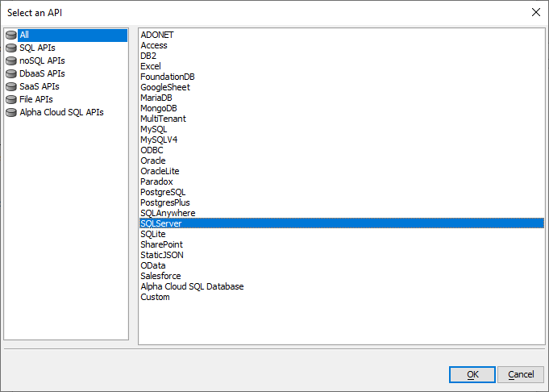Click the icon beside Alpha Cloud SQL APIs

point(11,112)
